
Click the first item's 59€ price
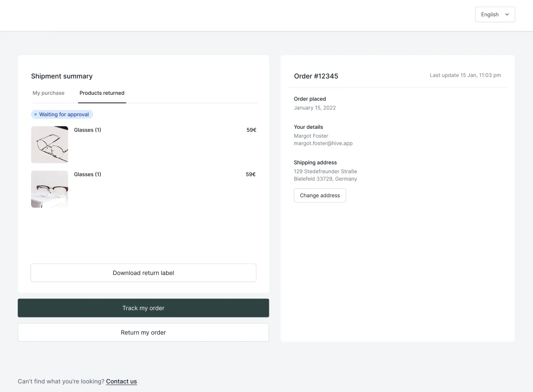251,130
